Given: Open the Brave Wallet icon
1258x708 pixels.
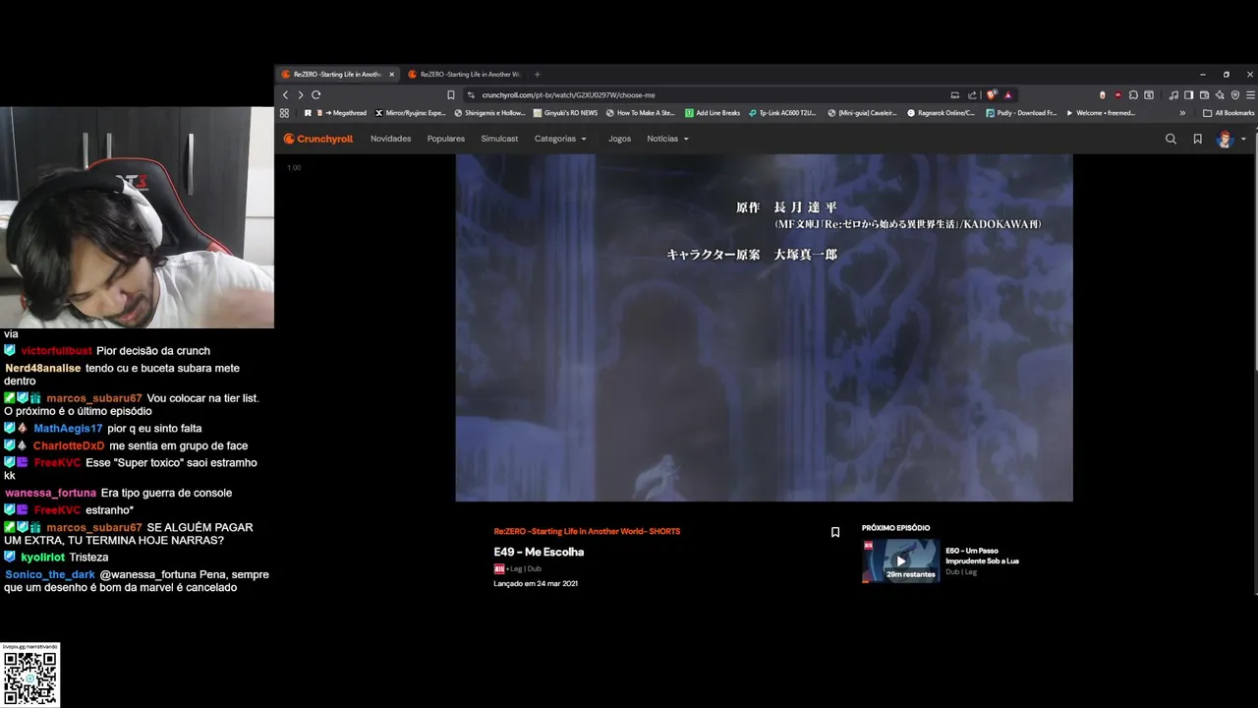Looking at the screenshot, I should (1204, 94).
